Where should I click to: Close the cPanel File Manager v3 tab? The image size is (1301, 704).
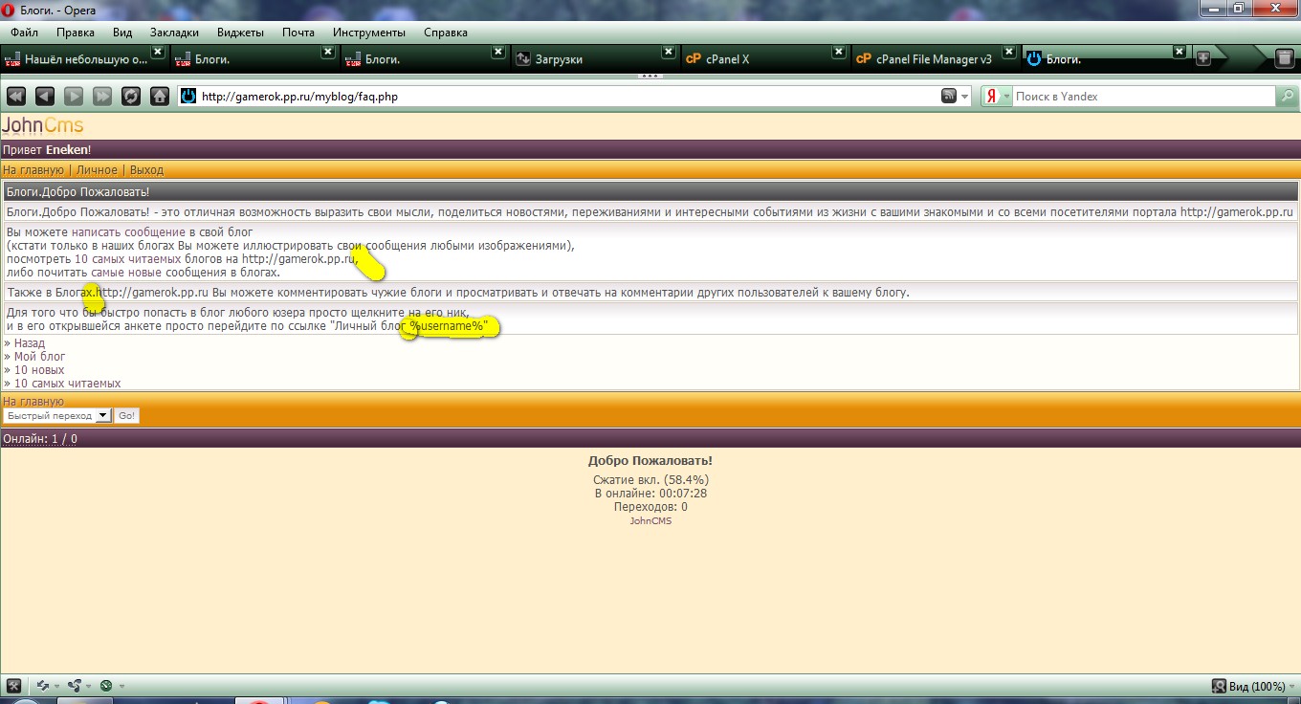coord(1009,52)
